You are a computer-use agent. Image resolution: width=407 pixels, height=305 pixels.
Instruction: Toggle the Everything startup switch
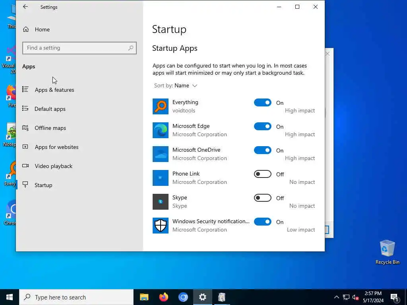[x=262, y=103]
